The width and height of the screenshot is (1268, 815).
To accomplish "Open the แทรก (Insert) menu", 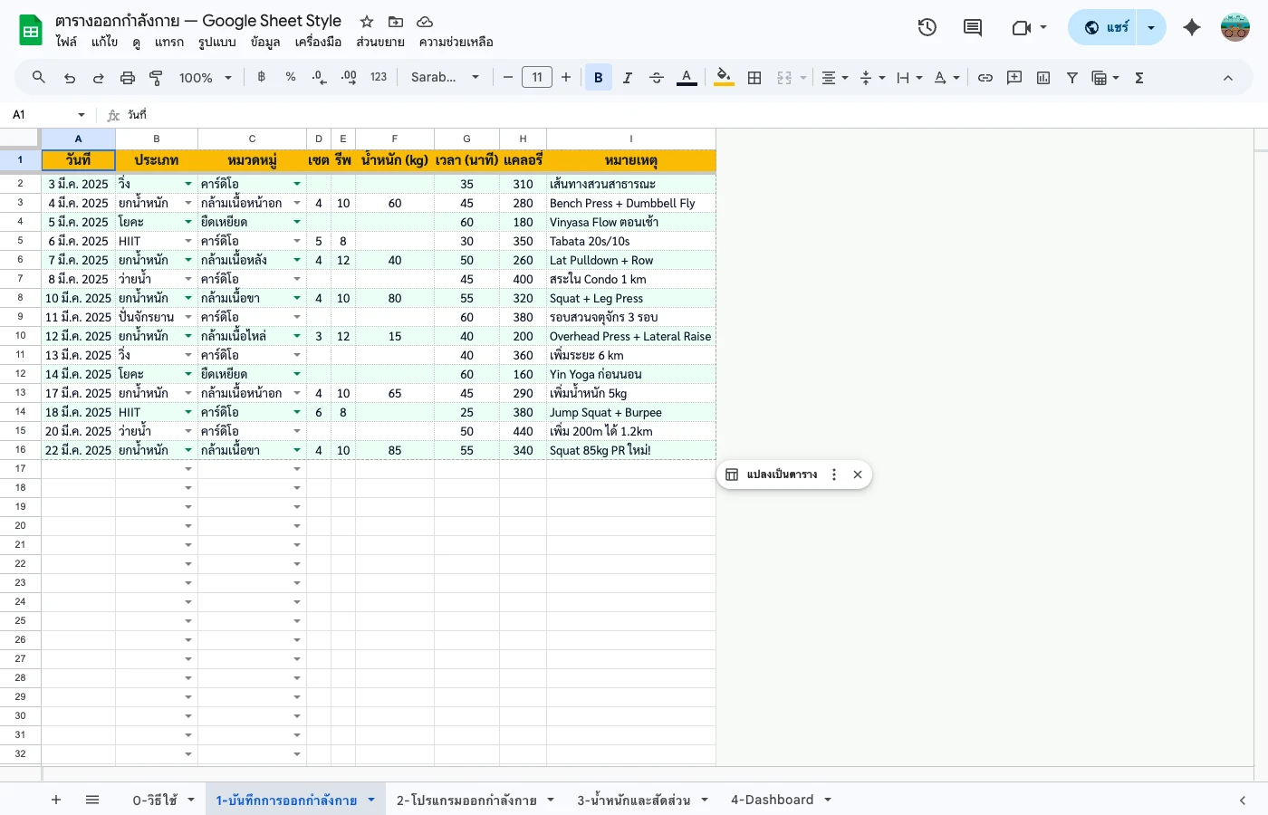I will [169, 42].
